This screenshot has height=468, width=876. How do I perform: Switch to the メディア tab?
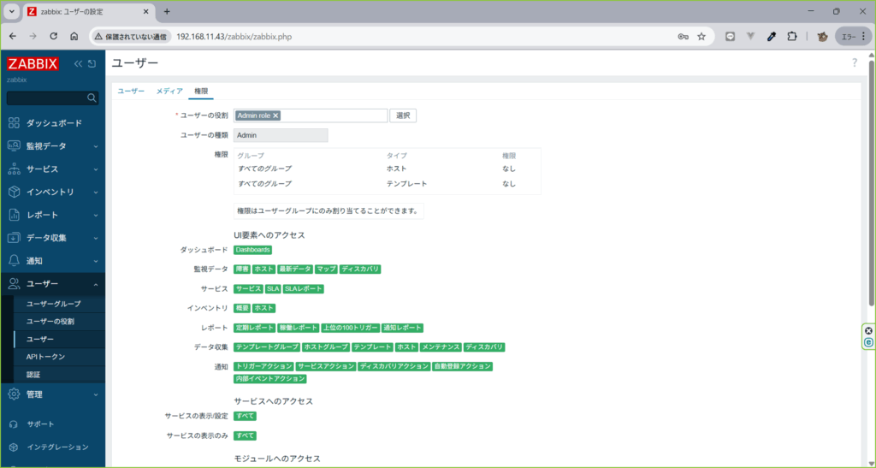coord(169,91)
